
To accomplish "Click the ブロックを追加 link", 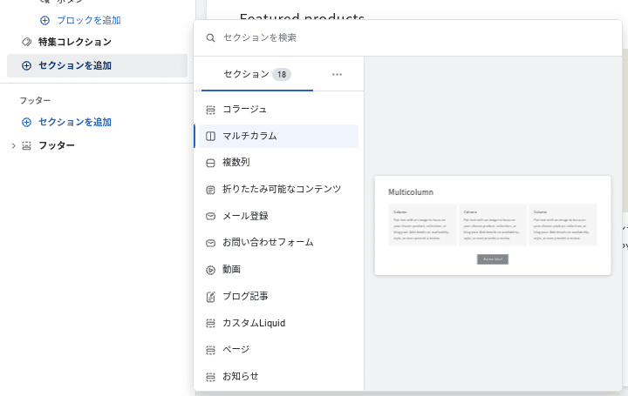I will [88, 20].
